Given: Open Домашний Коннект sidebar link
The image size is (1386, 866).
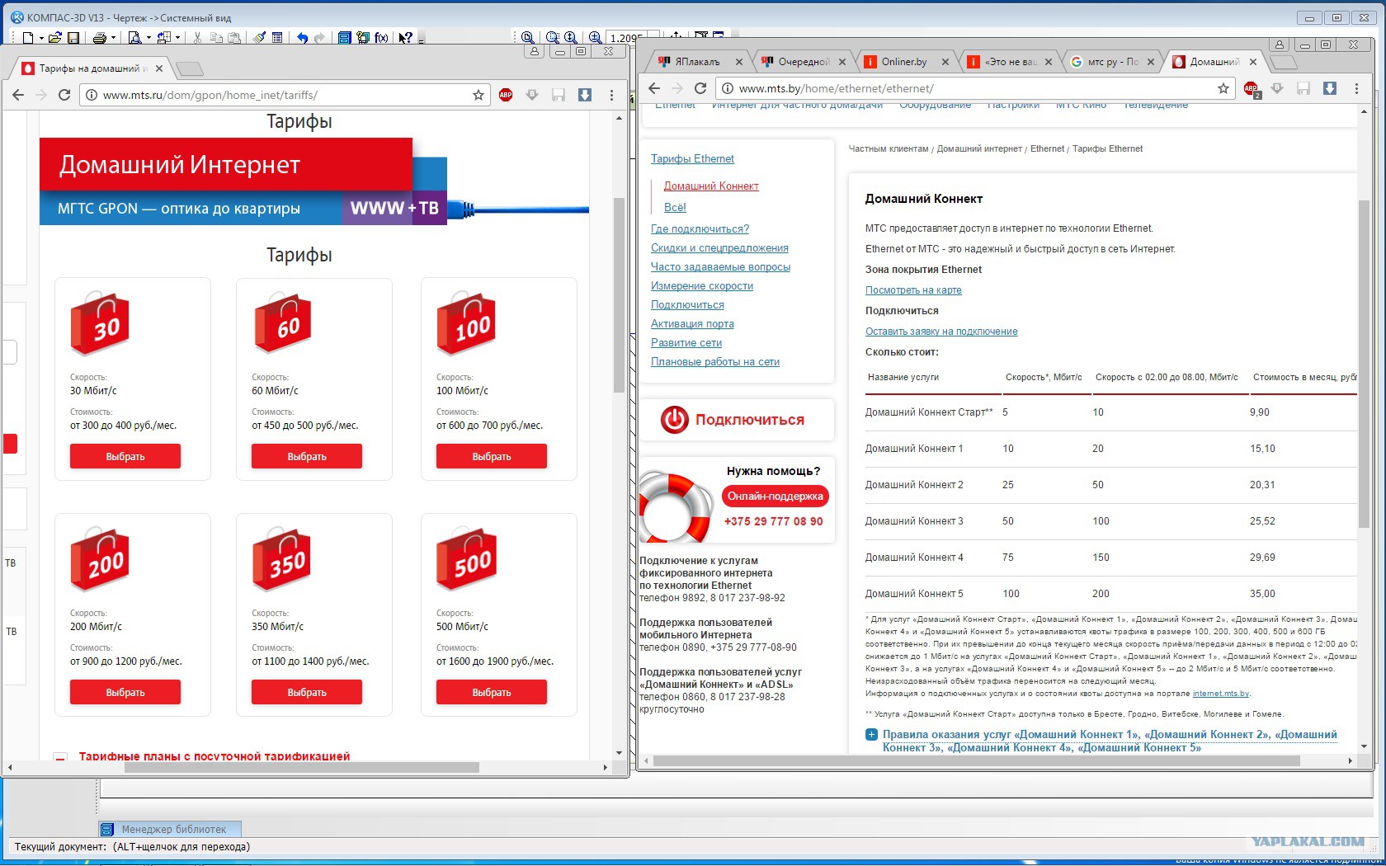Looking at the screenshot, I should (x=711, y=186).
